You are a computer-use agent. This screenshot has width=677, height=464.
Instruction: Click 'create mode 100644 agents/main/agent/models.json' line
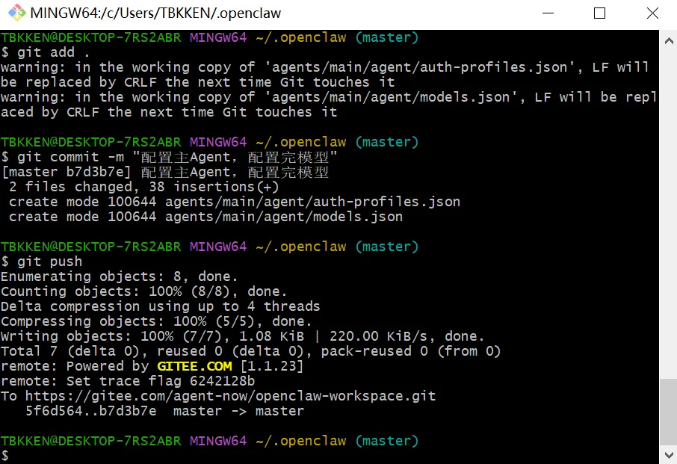pos(206,217)
